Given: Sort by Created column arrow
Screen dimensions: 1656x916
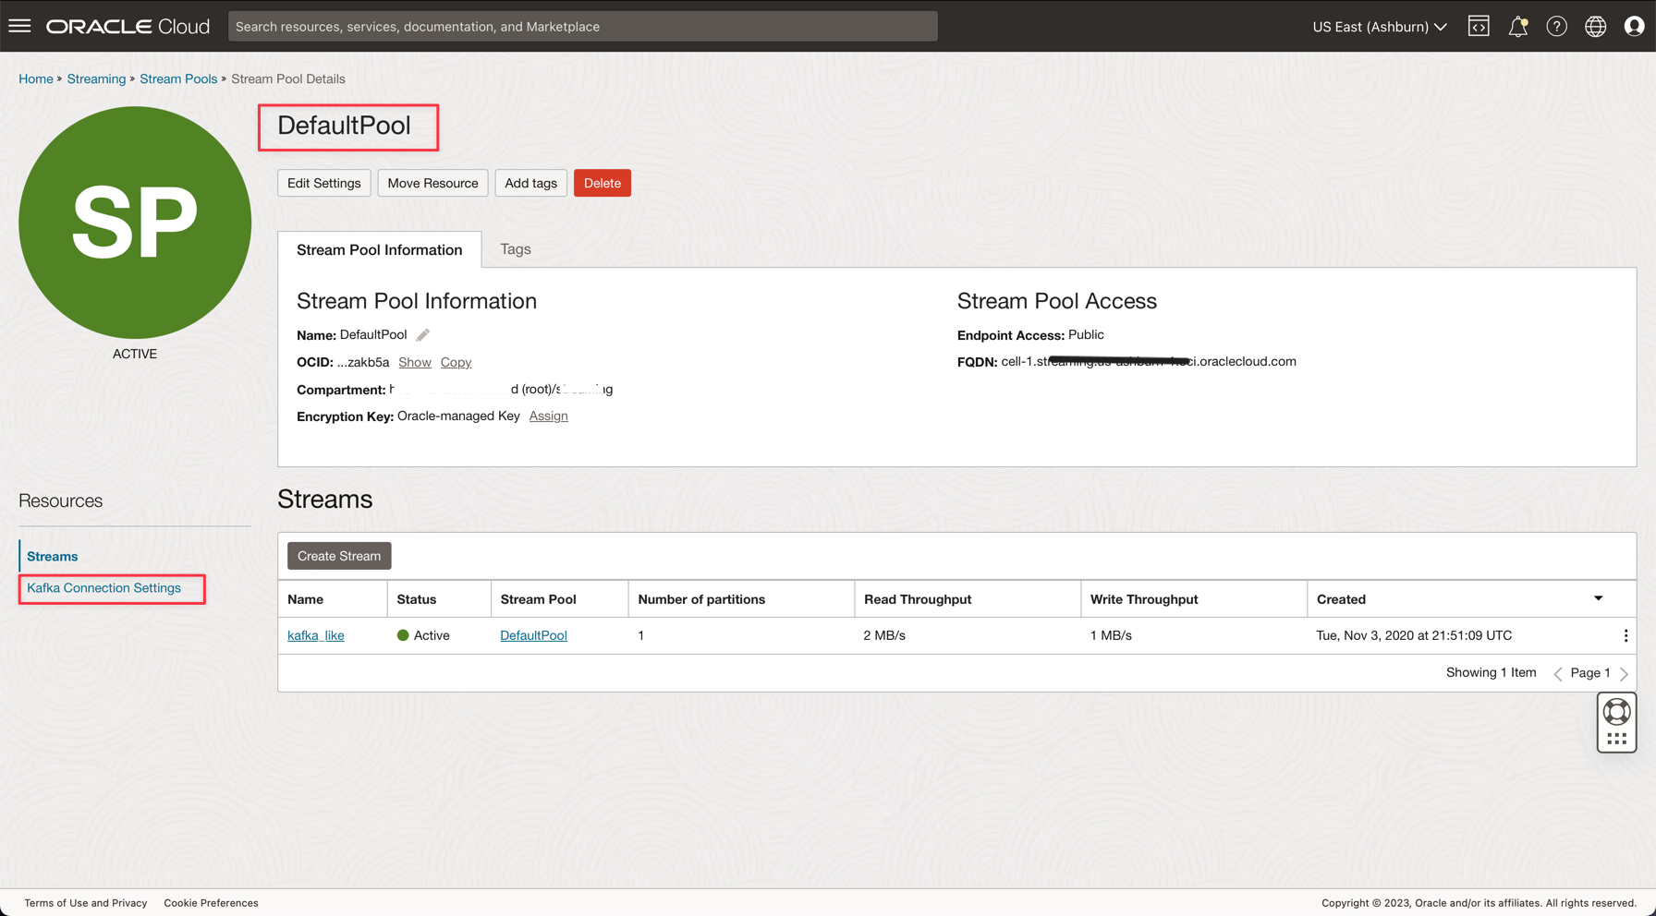Looking at the screenshot, I should point(1598,598).
